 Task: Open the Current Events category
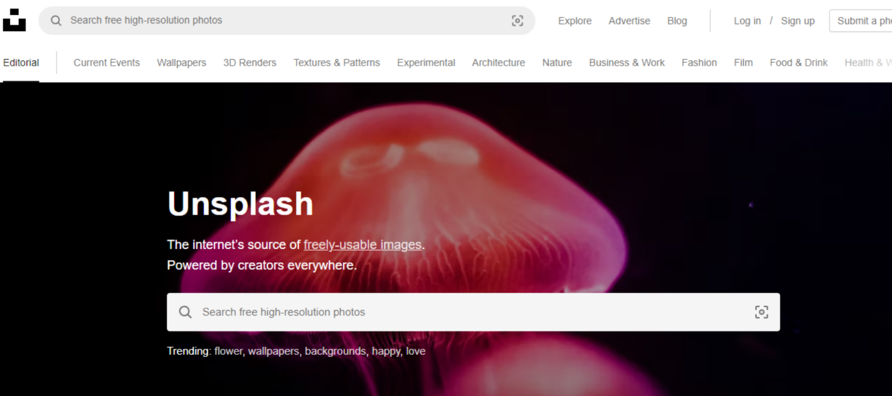tap(106, 63)
